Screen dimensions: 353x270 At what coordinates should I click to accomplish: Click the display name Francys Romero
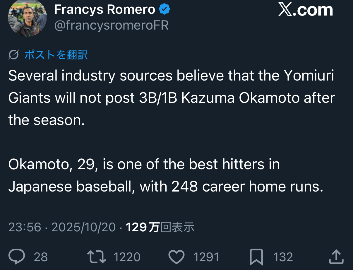pyautogui.click(x=104, y=10)
